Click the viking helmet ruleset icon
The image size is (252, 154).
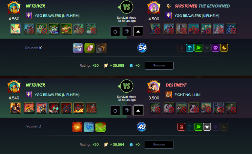click(x=78, y=48)
